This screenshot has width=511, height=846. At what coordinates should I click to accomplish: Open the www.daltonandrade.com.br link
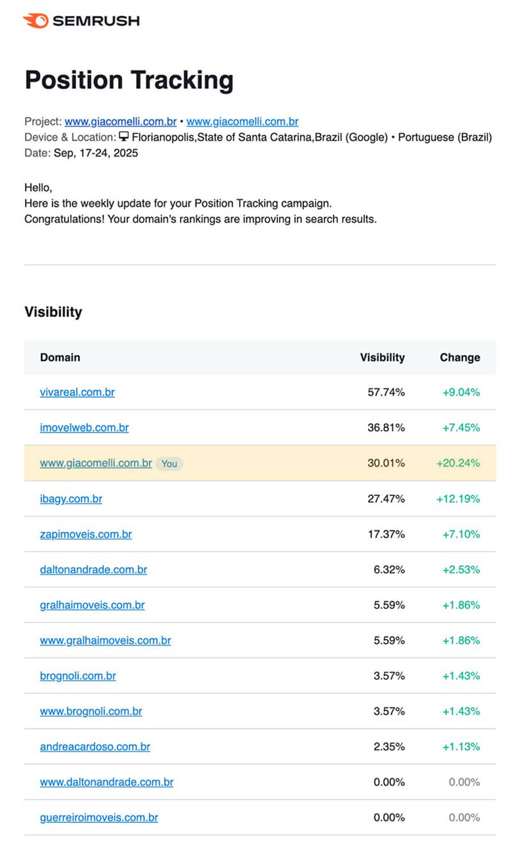coord(107,782)
